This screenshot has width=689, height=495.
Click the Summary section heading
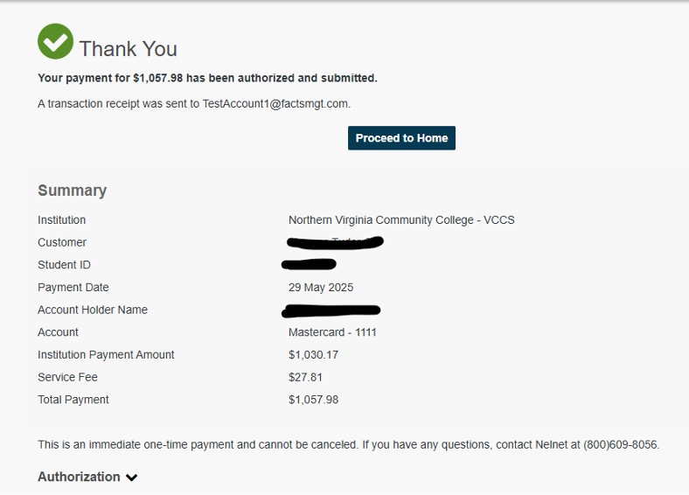point(72,191)
